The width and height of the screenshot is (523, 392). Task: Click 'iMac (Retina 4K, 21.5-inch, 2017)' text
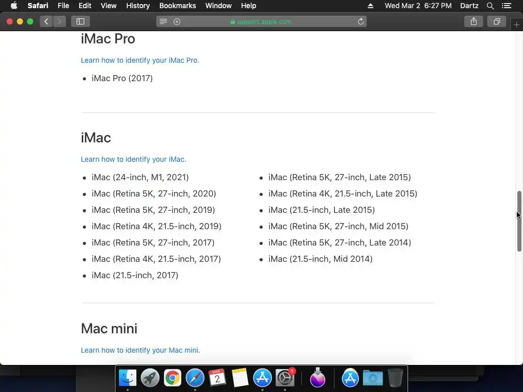156,259
